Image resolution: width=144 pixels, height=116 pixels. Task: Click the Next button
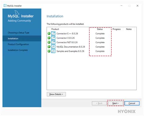115,103
